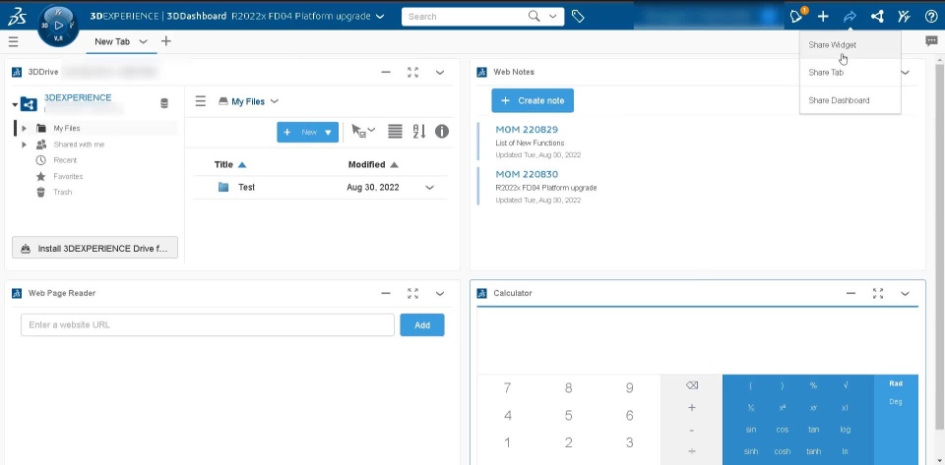Click the A-Z sort icon in 3DDrive

(x=419, y=131)
